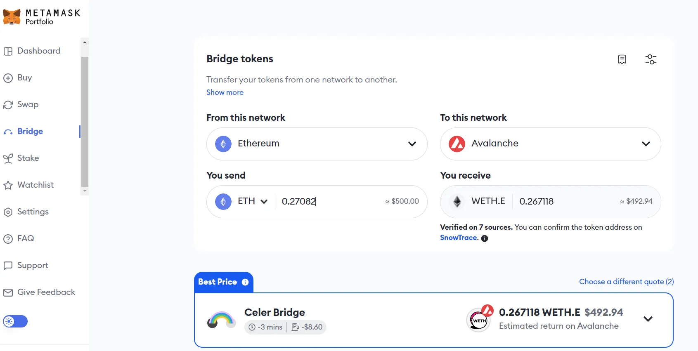
Task: Click the sidebar scroll down arrow
Action: click(85, 191)
